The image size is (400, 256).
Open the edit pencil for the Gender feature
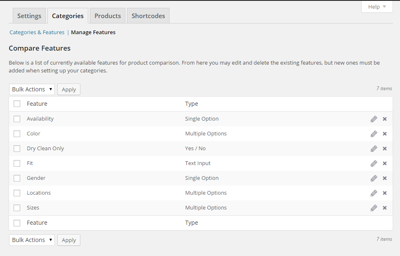(x=374, y=178)
